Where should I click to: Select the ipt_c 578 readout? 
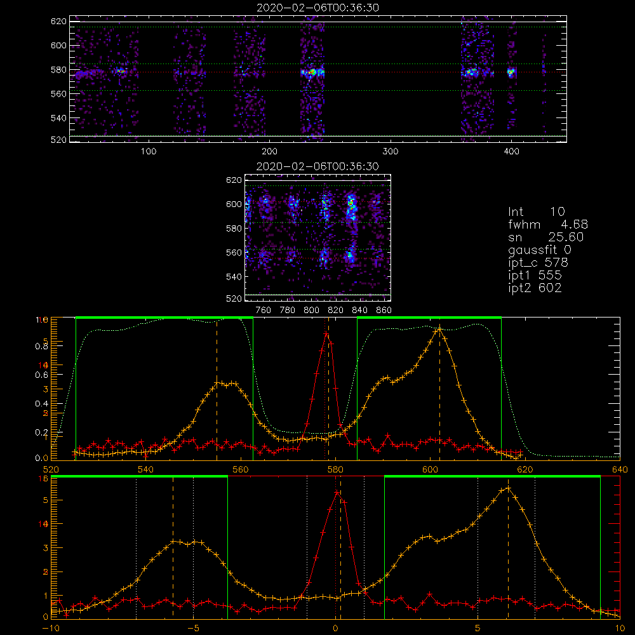(538, 263)
